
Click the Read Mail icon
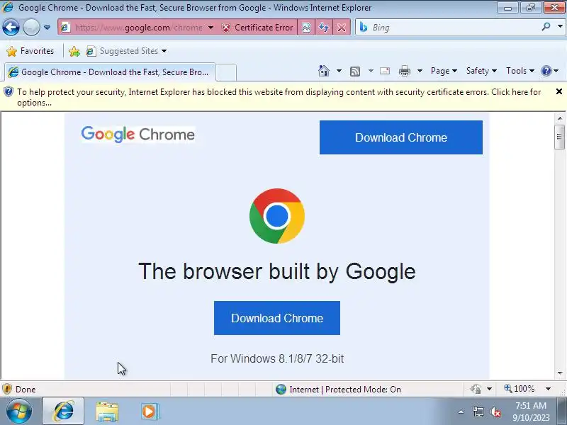[x=385, y=71]
